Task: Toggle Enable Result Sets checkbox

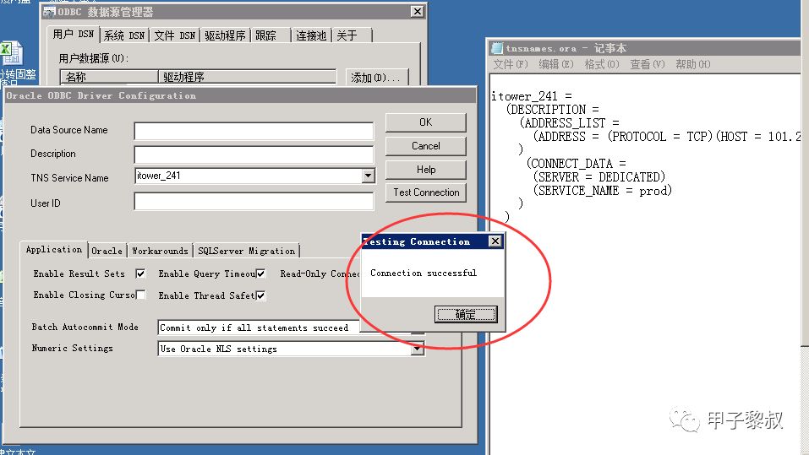Action: click(140, 274)
